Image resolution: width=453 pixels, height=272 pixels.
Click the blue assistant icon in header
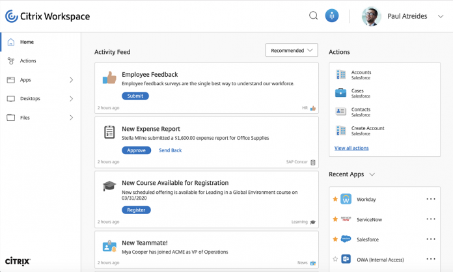coord(332,16)
